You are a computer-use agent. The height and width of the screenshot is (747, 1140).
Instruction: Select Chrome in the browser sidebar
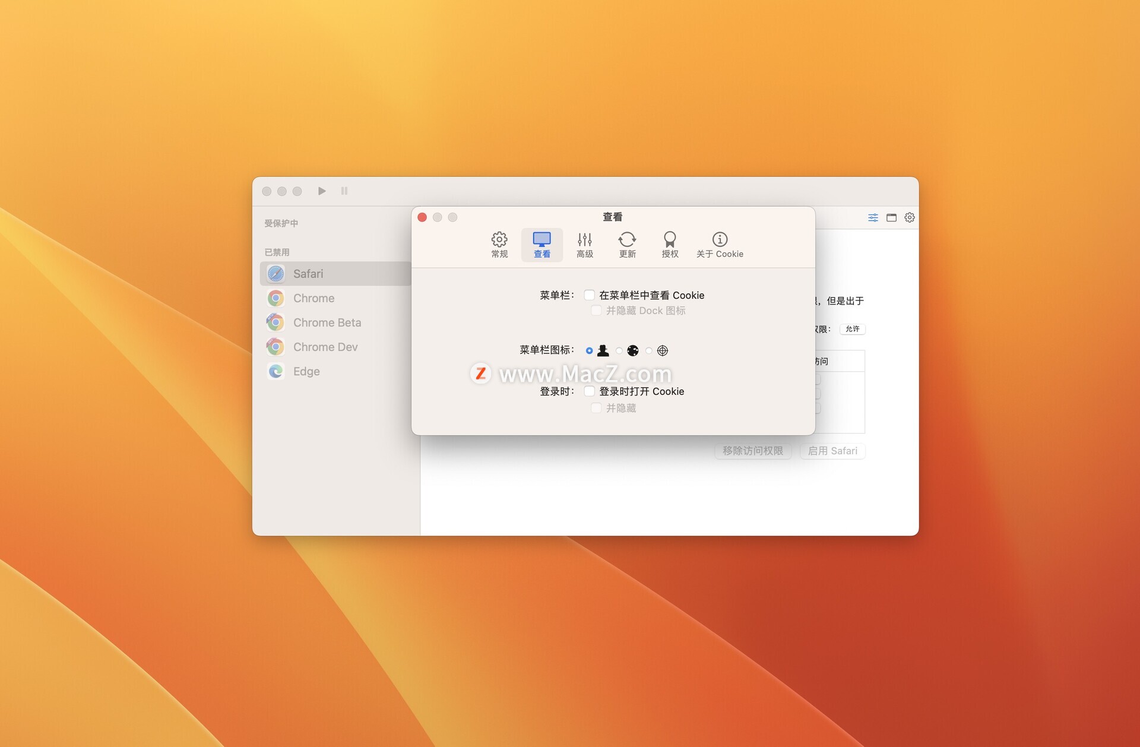point(336,298)
